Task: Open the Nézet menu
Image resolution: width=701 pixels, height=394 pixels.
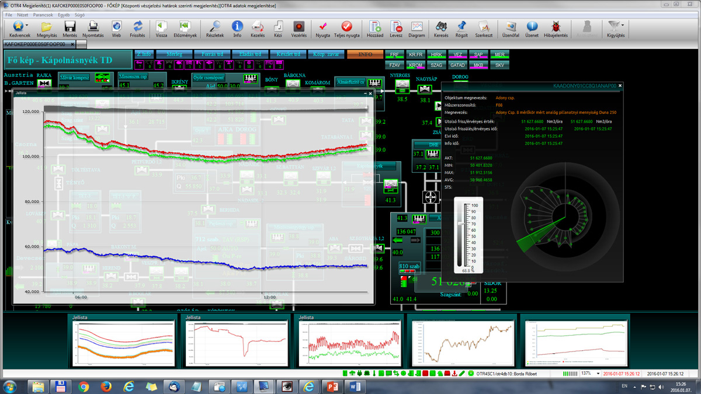Action: 22,14
